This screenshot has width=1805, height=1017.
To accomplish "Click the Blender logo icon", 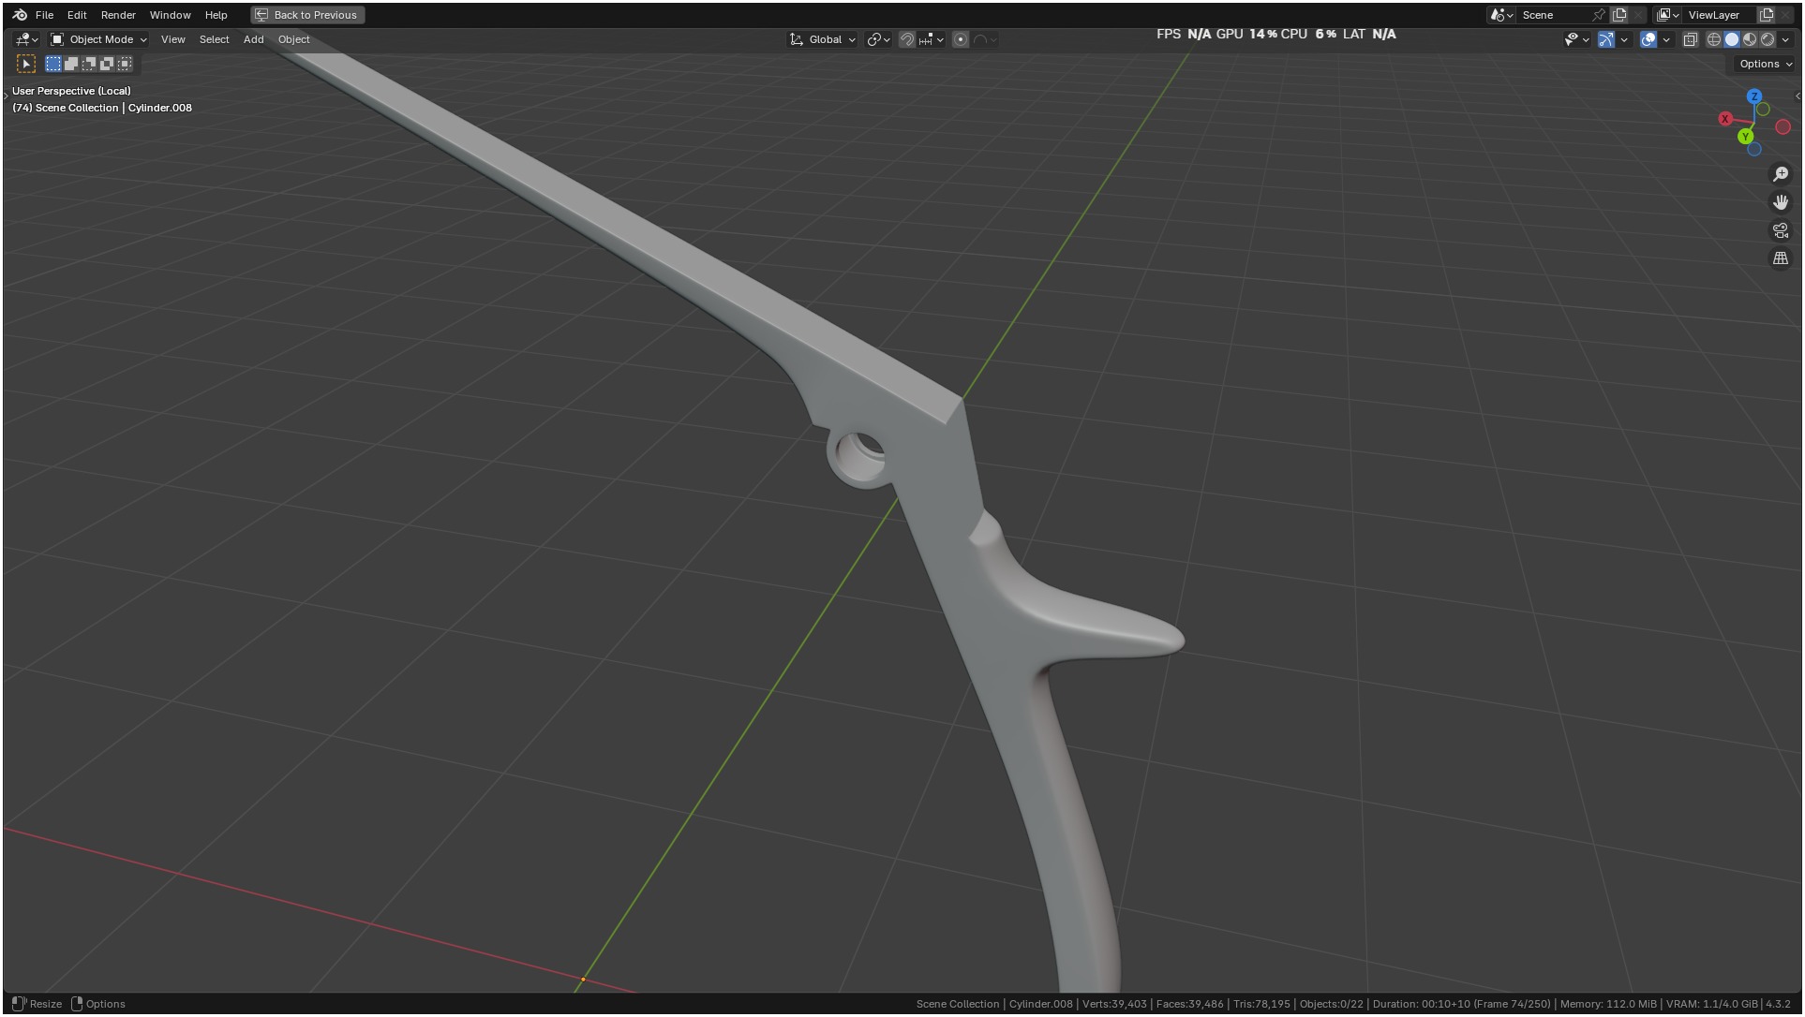I will tap(20, 15).
